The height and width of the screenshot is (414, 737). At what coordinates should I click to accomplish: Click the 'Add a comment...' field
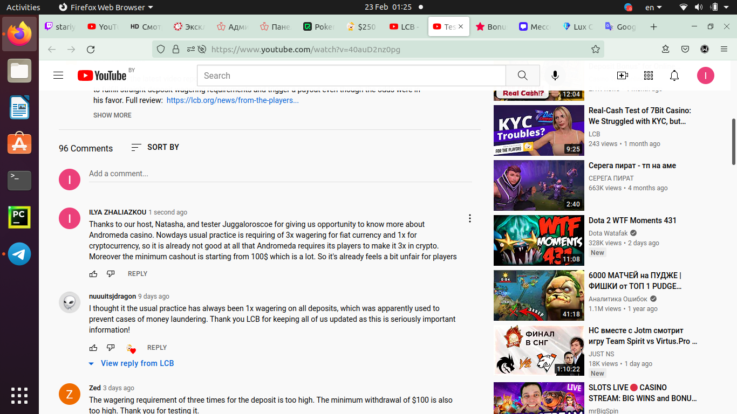click(x=281, y=174)
